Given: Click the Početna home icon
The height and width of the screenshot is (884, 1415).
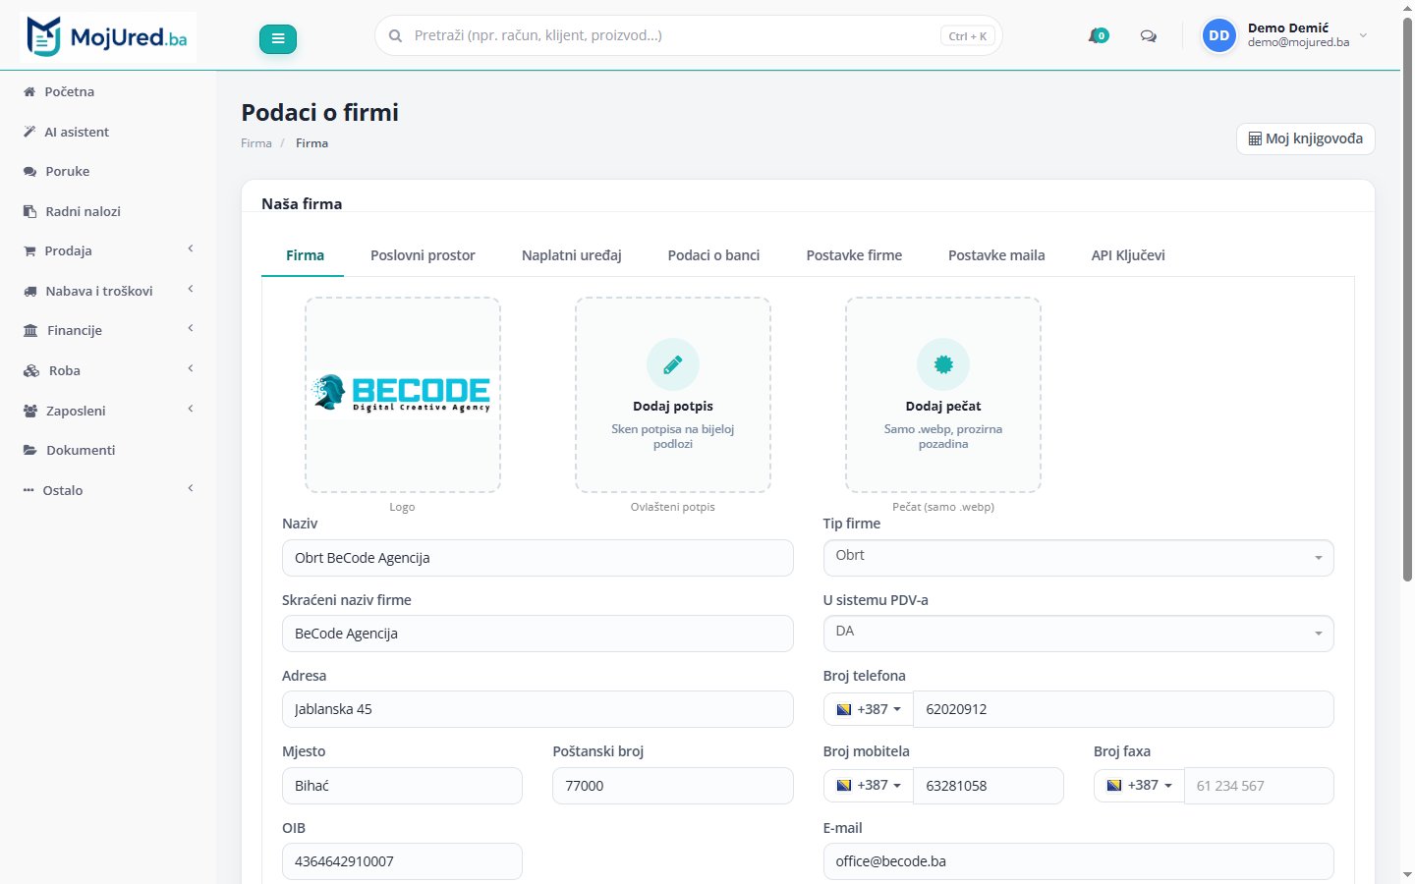Looking at the screenshot, I should pos(29,91).
